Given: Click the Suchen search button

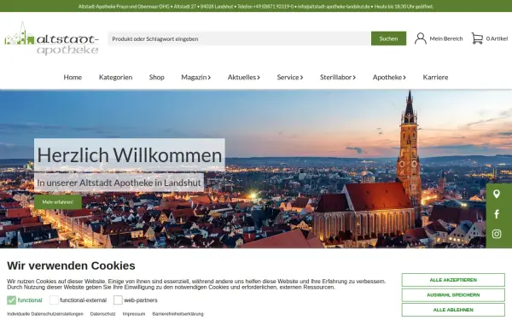Looking at the screenshot, I should click(388, 38).
